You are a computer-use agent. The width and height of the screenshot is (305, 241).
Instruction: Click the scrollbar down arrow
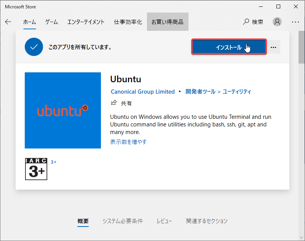[302, 238]
